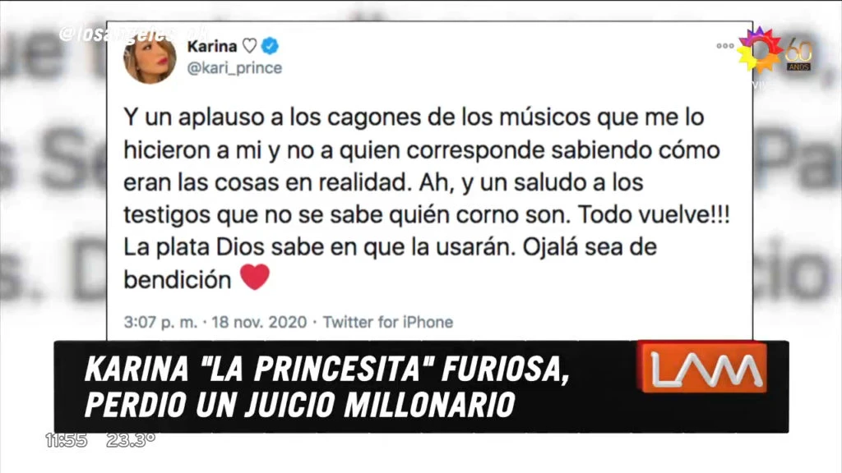Click Karina's profile picture avatar
Viewport: 842px width, 473px height.
tap(150, 59)
